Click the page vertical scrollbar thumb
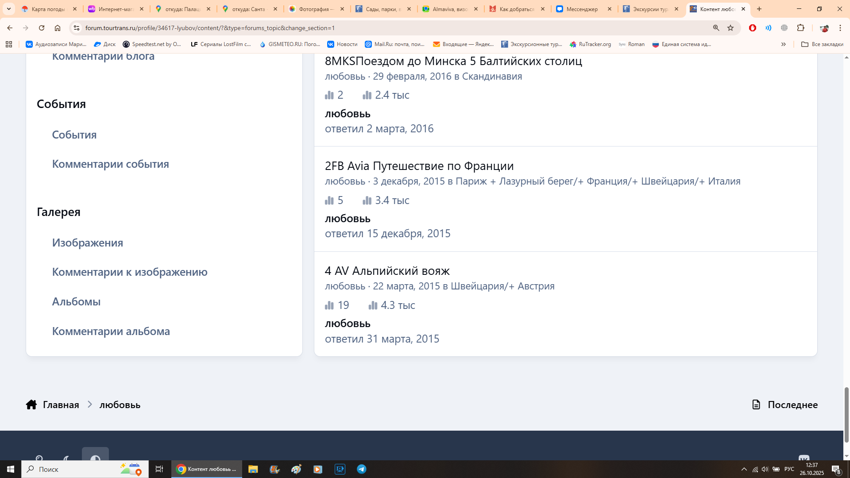The height and width of the screenshot is (478, 850). 846,414
